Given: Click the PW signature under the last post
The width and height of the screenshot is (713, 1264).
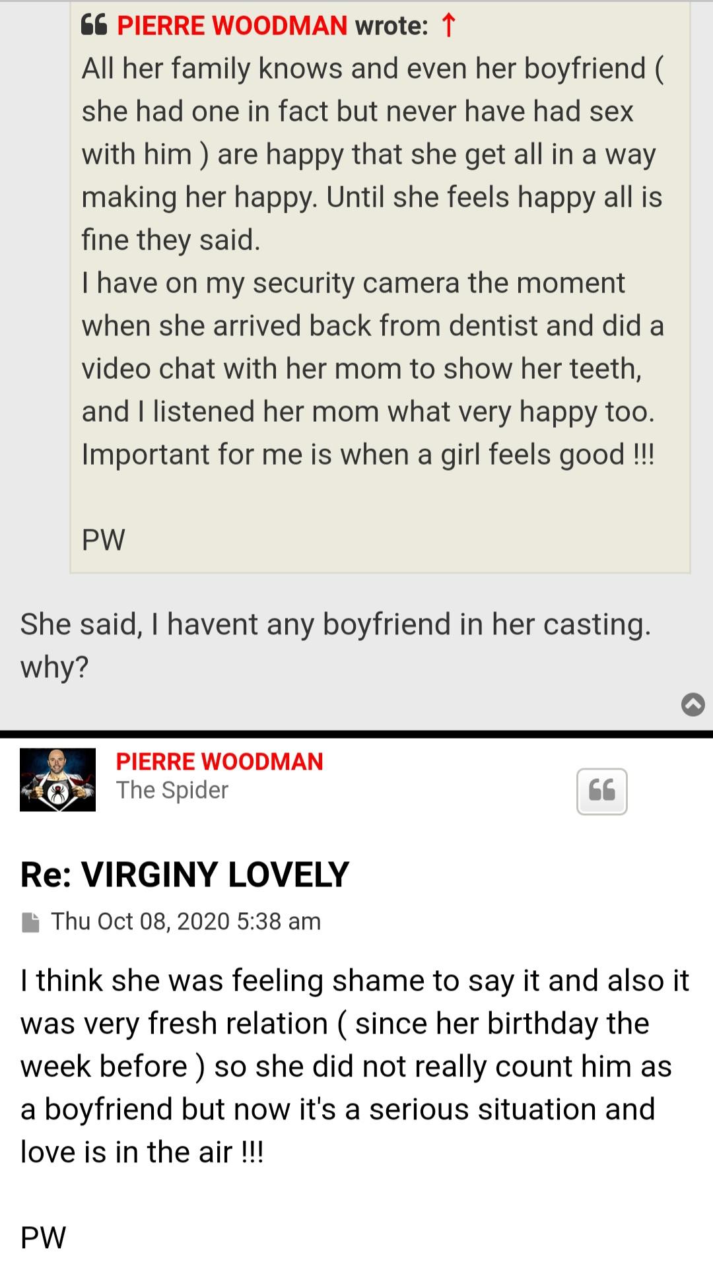Looking at the screenshot, I should click(x=44, y=1238).
